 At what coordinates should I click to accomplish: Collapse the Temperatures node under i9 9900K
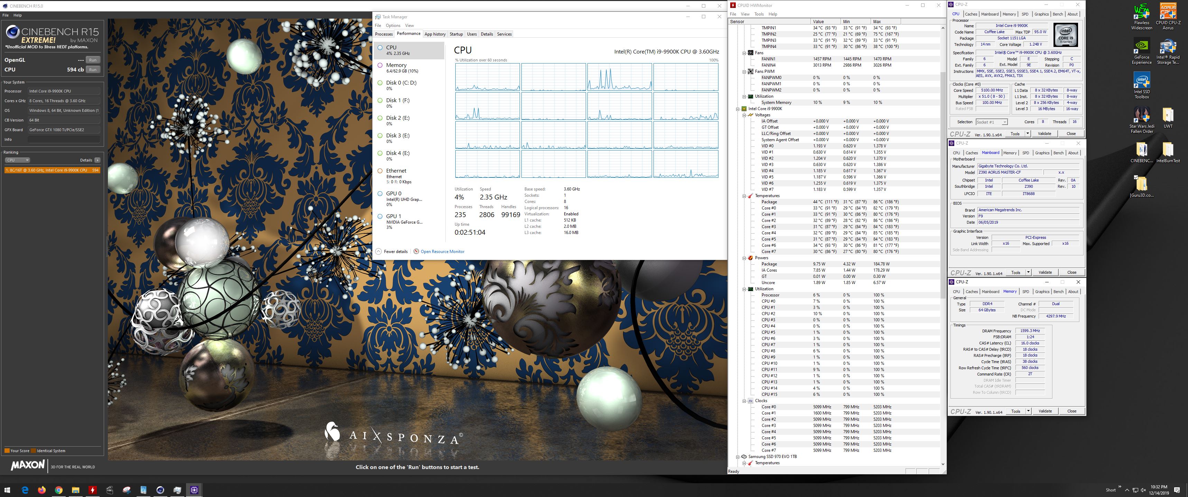(x=744, y=196)
